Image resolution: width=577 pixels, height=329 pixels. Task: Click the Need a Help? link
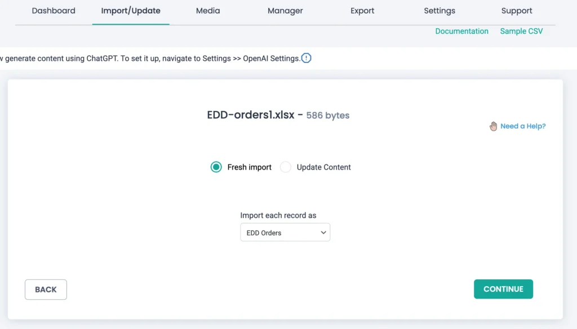[x=523, y=126]
